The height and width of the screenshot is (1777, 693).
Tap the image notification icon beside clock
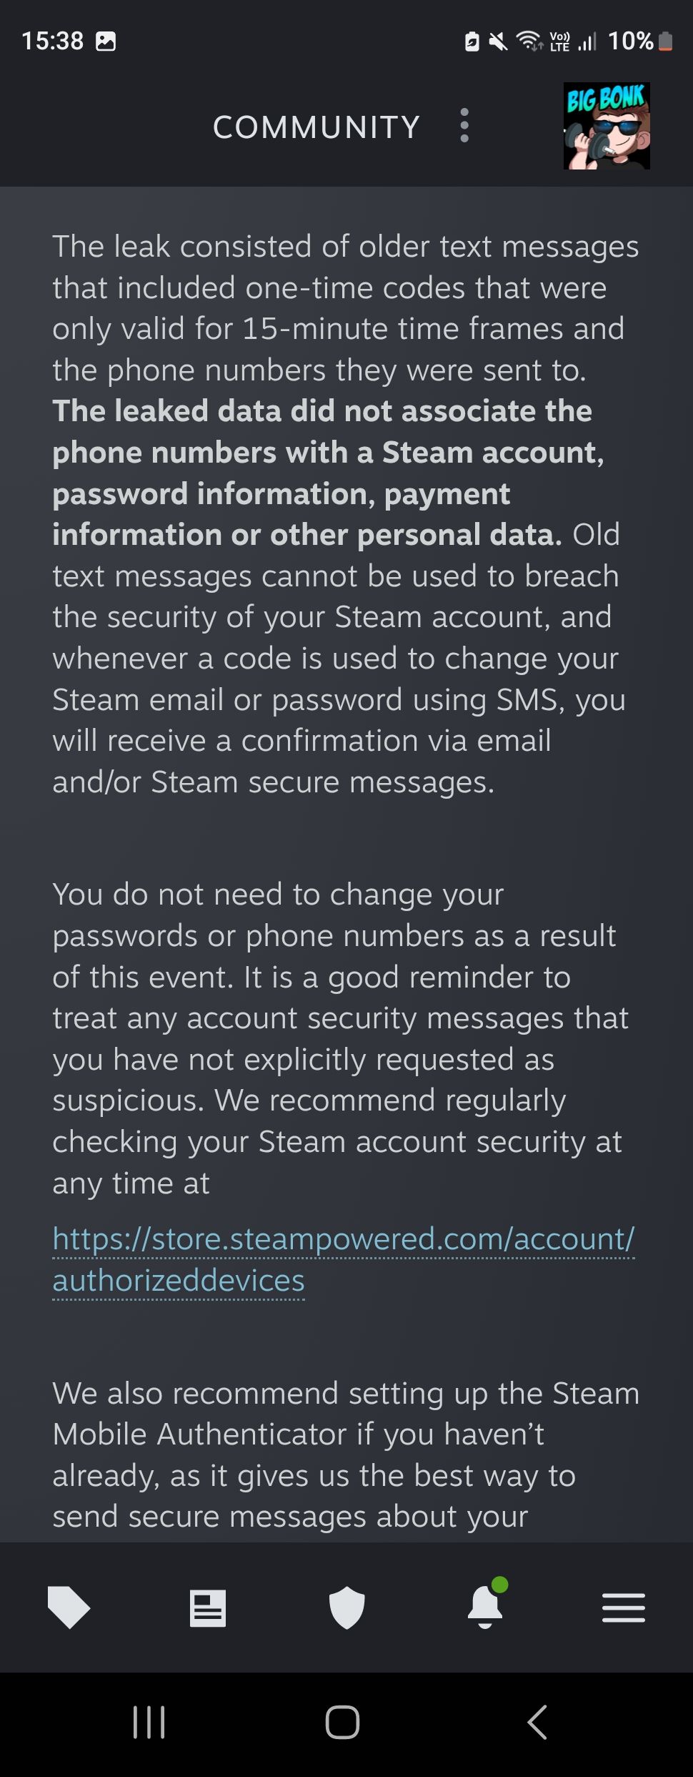[106, 41]
